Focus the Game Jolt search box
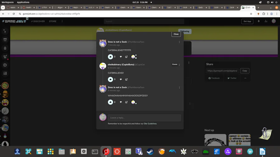Image resolution: width=280 pixels, height=157 pixels. tap(144, 21)
